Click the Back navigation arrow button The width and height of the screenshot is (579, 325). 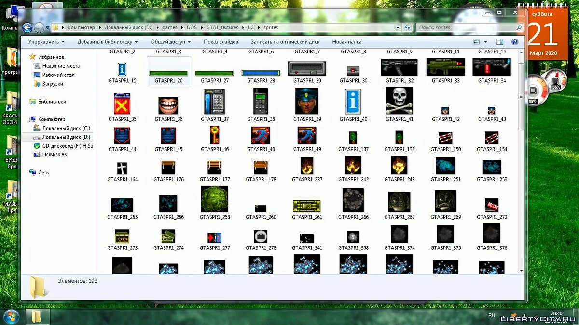(28, 27)
